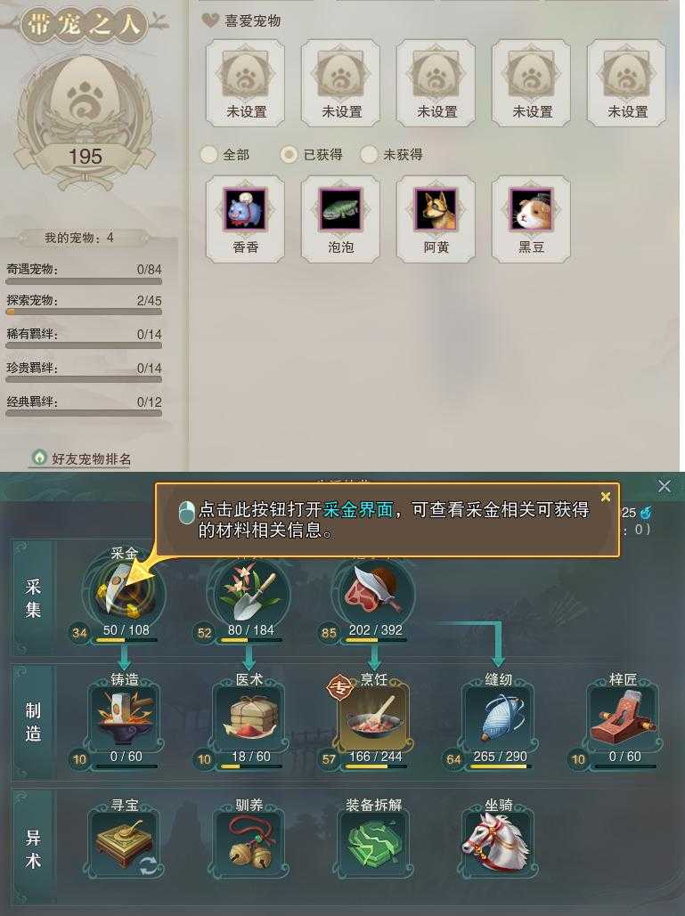Select the 烹饪 cooking wok icon

(375, 719)
